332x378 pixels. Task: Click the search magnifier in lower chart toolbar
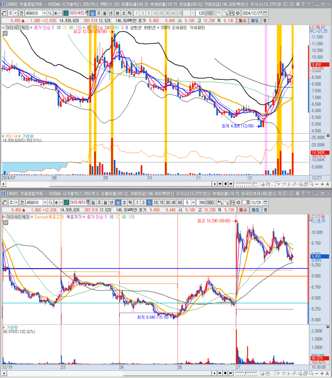coord(50,202)
